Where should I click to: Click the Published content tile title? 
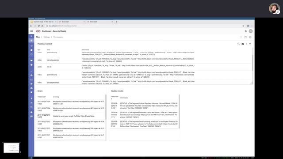click(x=45, y=44)
